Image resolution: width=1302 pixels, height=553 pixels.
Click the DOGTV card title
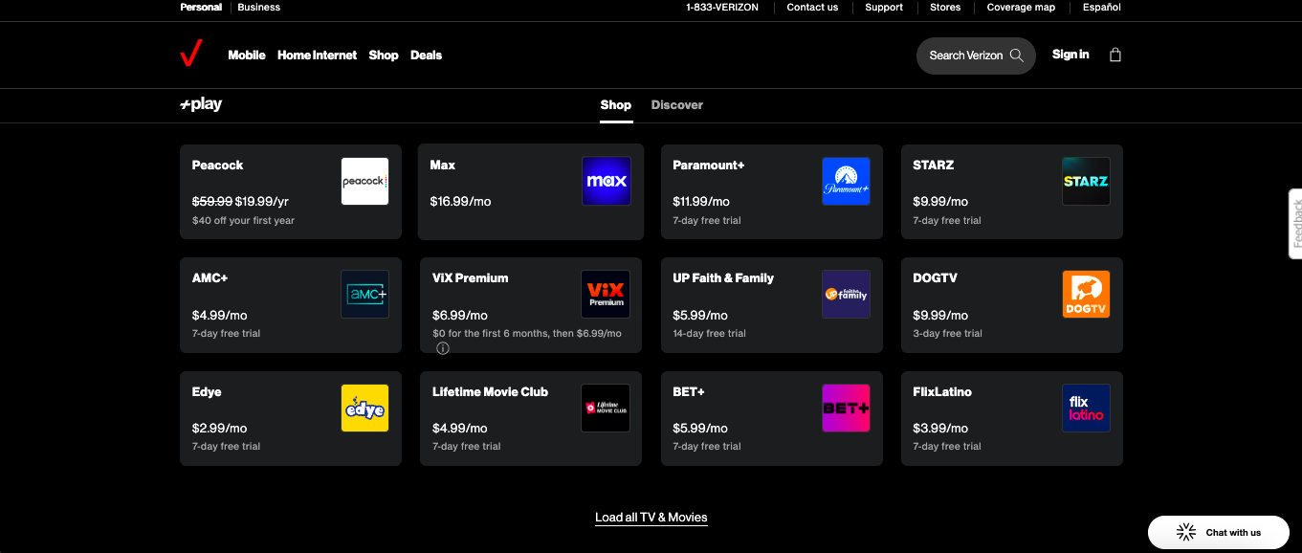(x=935, y=277)
